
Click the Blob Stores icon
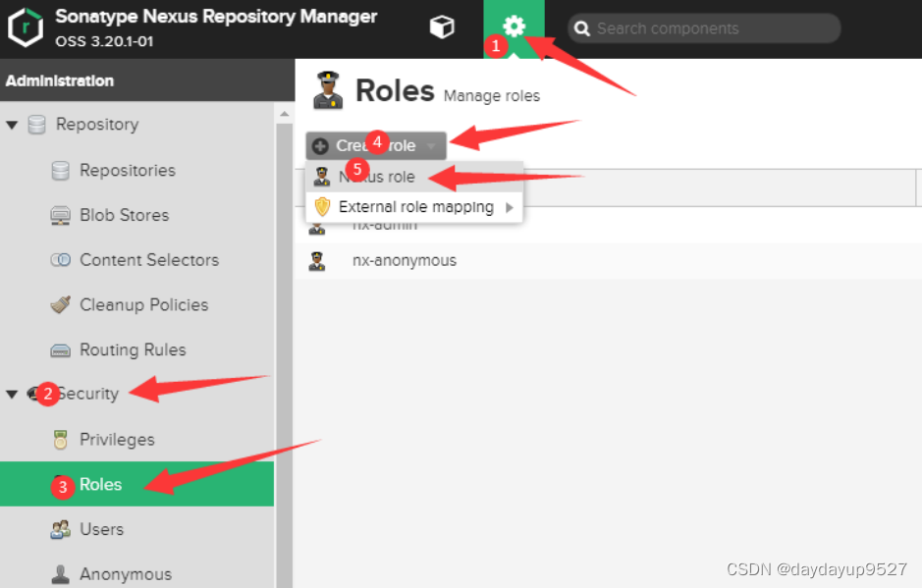pos(60,215)
